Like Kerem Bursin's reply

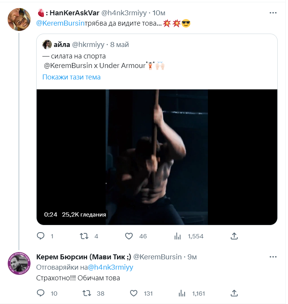click(x=134, y=293)
